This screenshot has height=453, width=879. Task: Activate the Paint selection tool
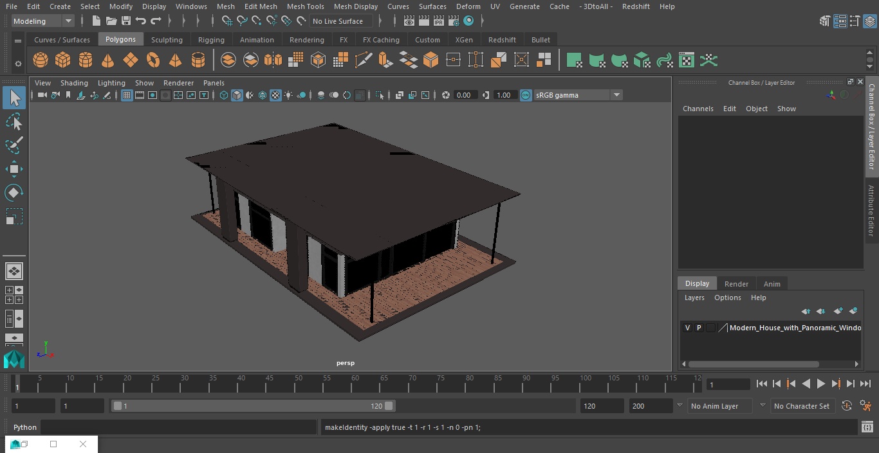click(x=14, y=145)
